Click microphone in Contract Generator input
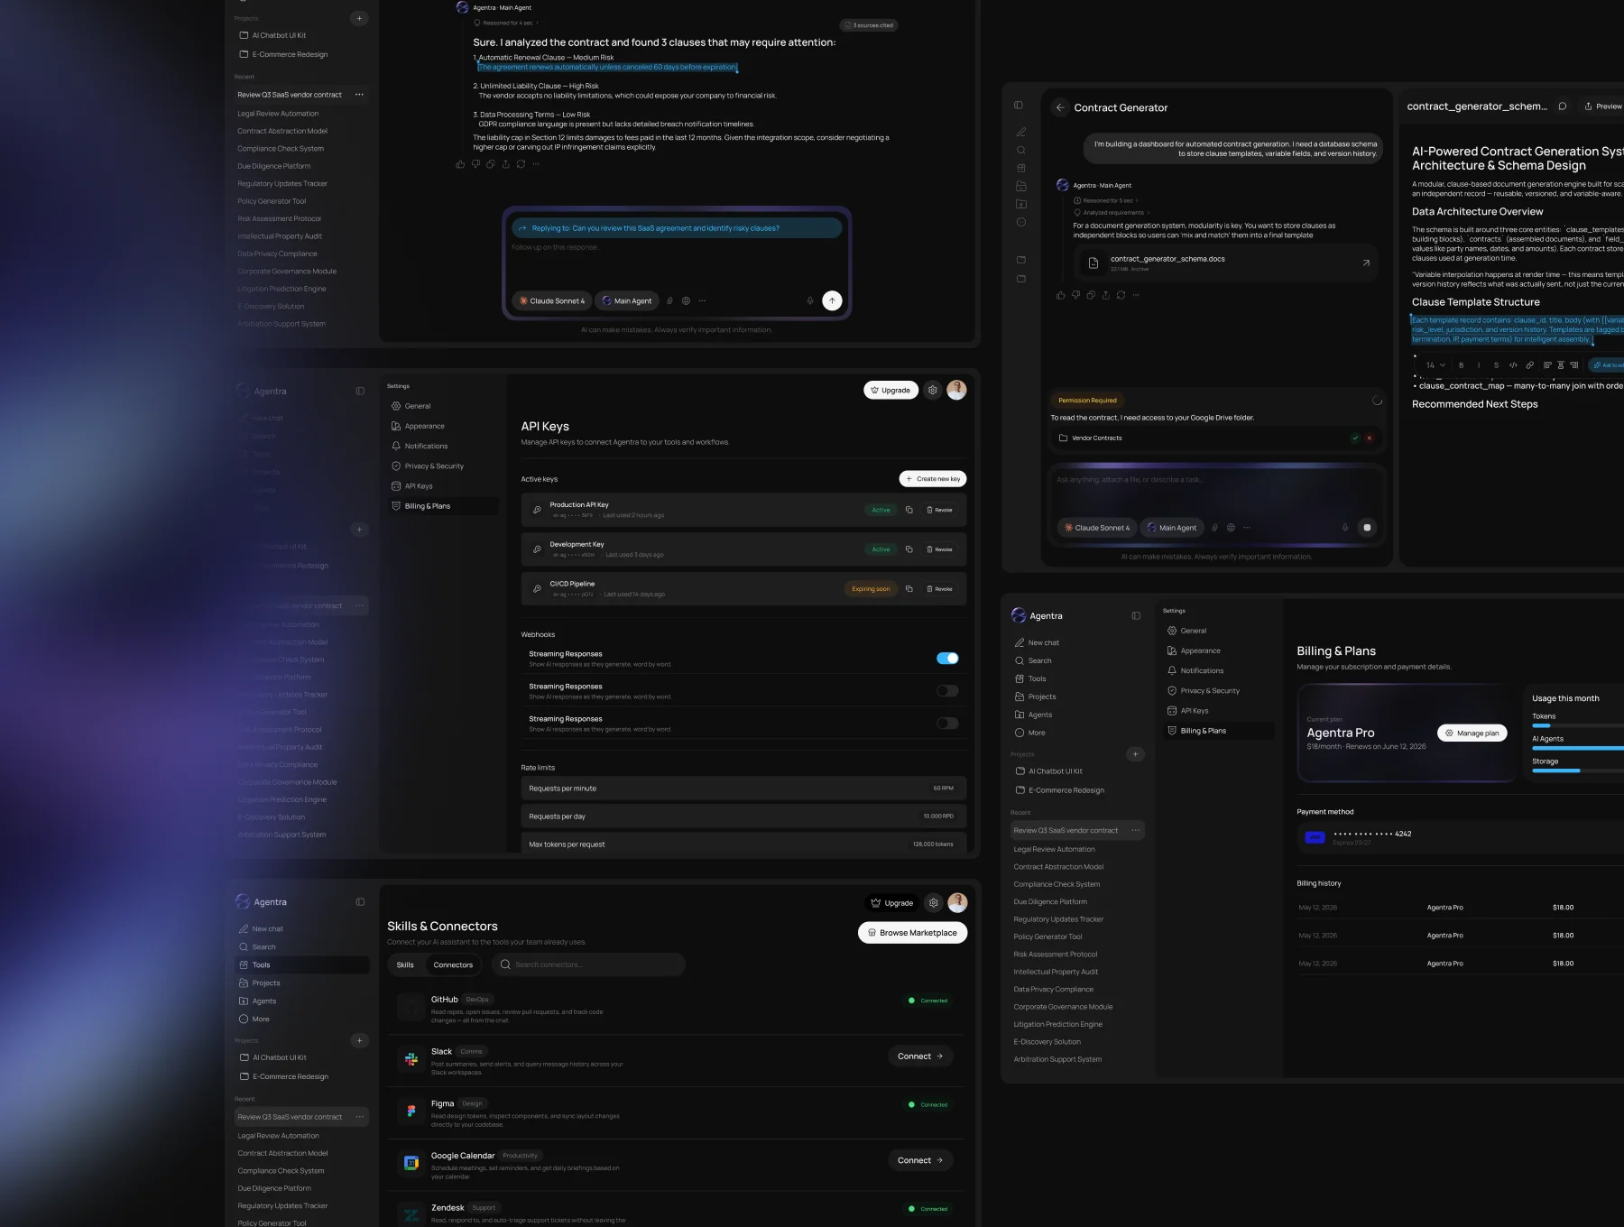Image resolution: width=1624 pixels, height=1227 pixels. (x=1345, y=528)
